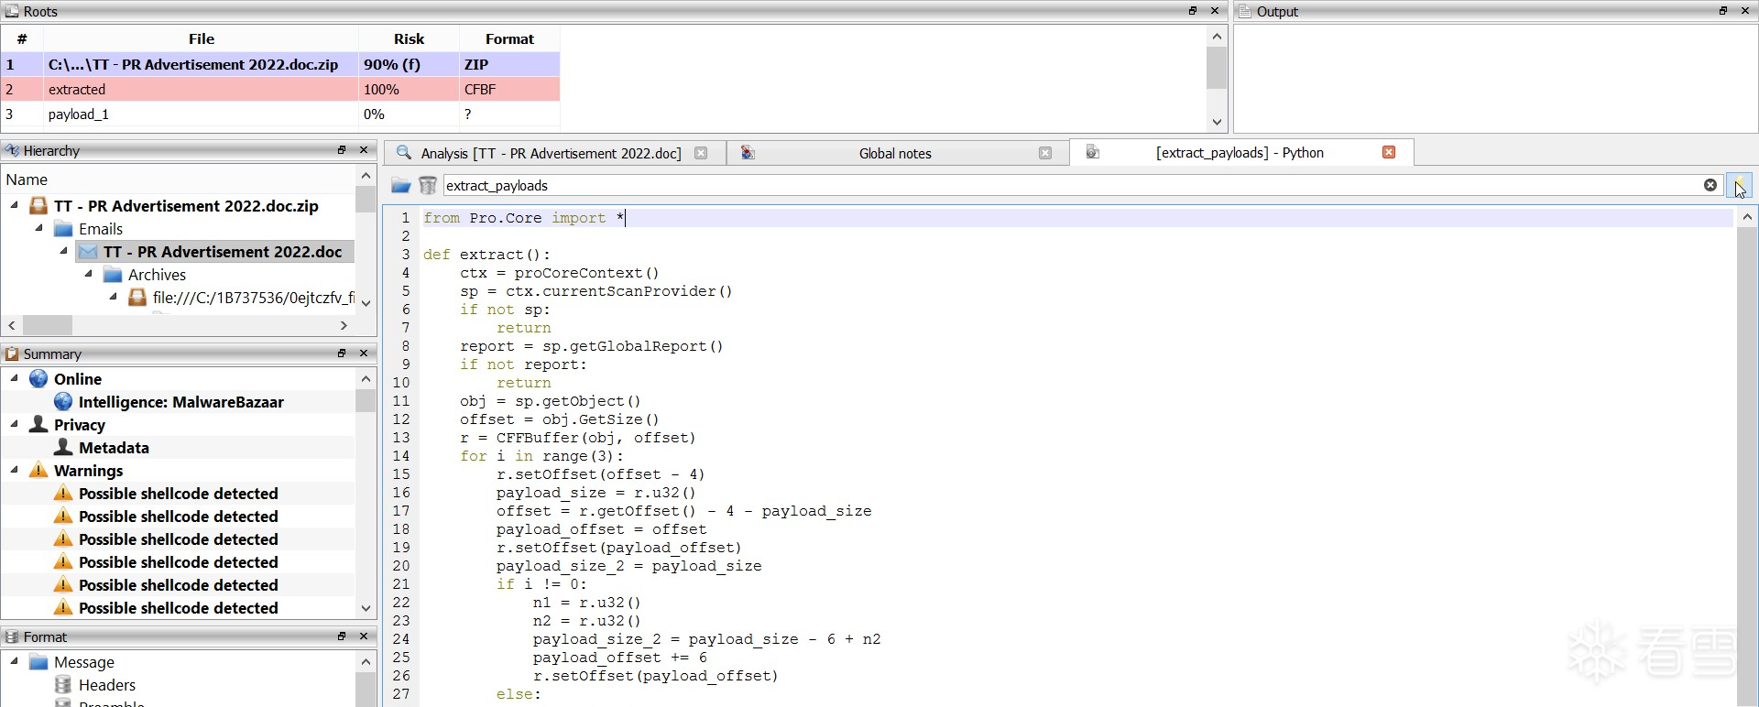This screenshot has height=707, width=1759.
Task: Run the script with the toolbar button at the far end
Action: tap(1739, 186)
